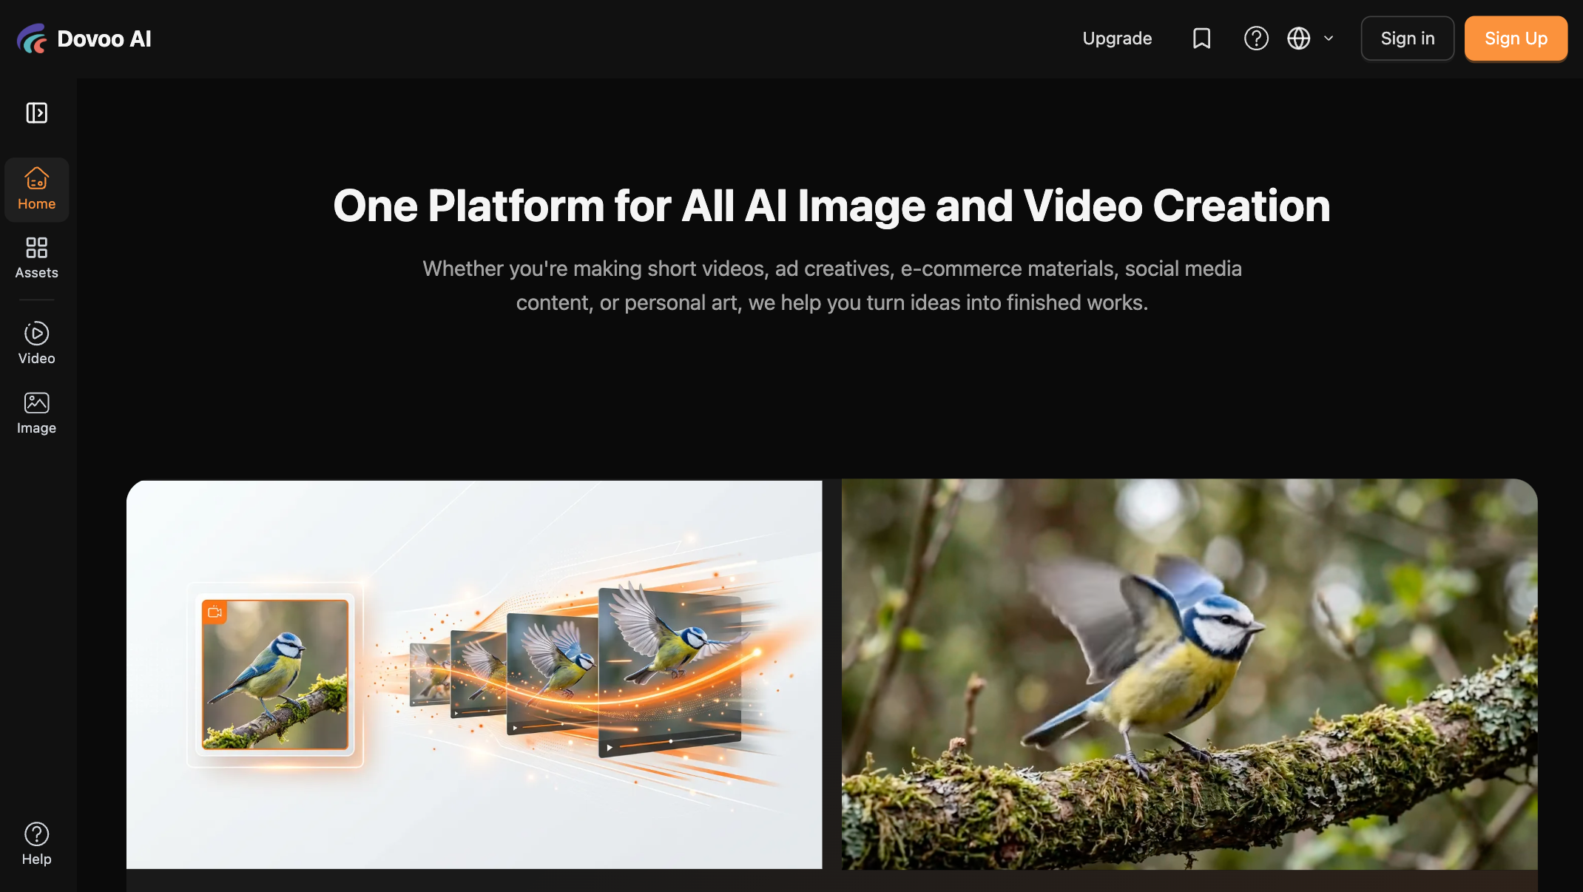Click the One Platform headline text
The height and width of the screenshot is (892, 1583).
pos(831,206)
